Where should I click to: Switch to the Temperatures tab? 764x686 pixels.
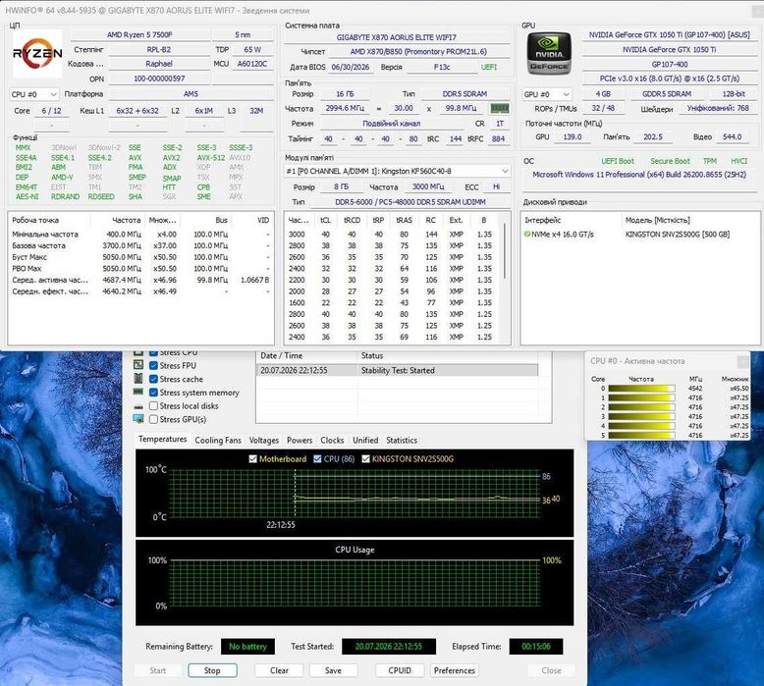tap(162, 439)
